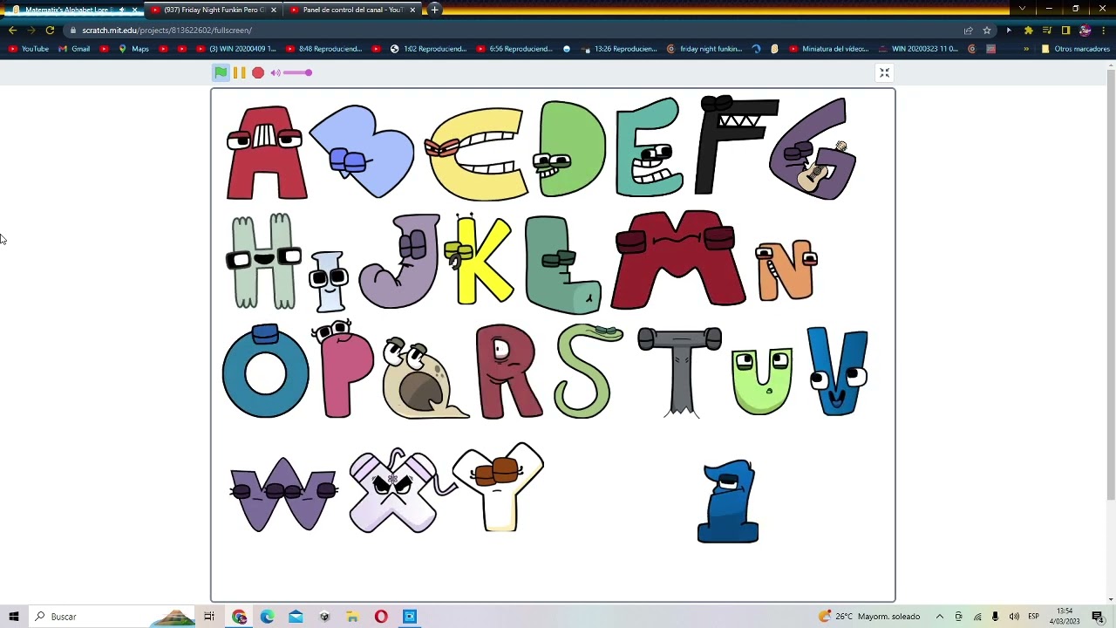Screen dimensions: 1116x628
Task: Mute the project using the speaker icon
Action: point(276,73)
